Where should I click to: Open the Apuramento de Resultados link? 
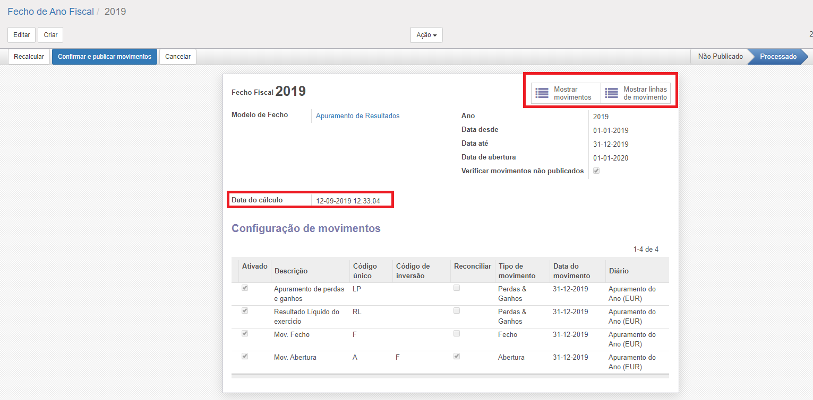[x=357, y=116]
